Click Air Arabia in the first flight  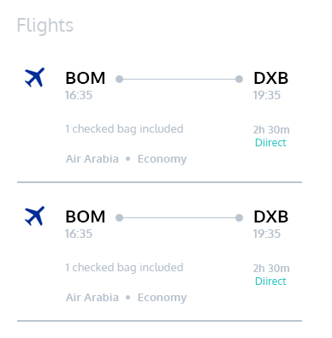(92, 159)
